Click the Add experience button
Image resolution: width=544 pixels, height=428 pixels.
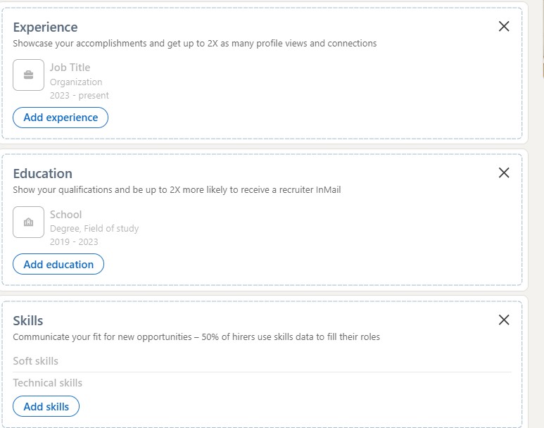[x=61, y=118]
